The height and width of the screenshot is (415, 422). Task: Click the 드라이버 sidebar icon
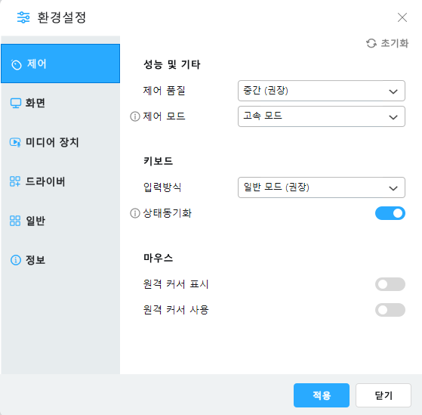15,181
